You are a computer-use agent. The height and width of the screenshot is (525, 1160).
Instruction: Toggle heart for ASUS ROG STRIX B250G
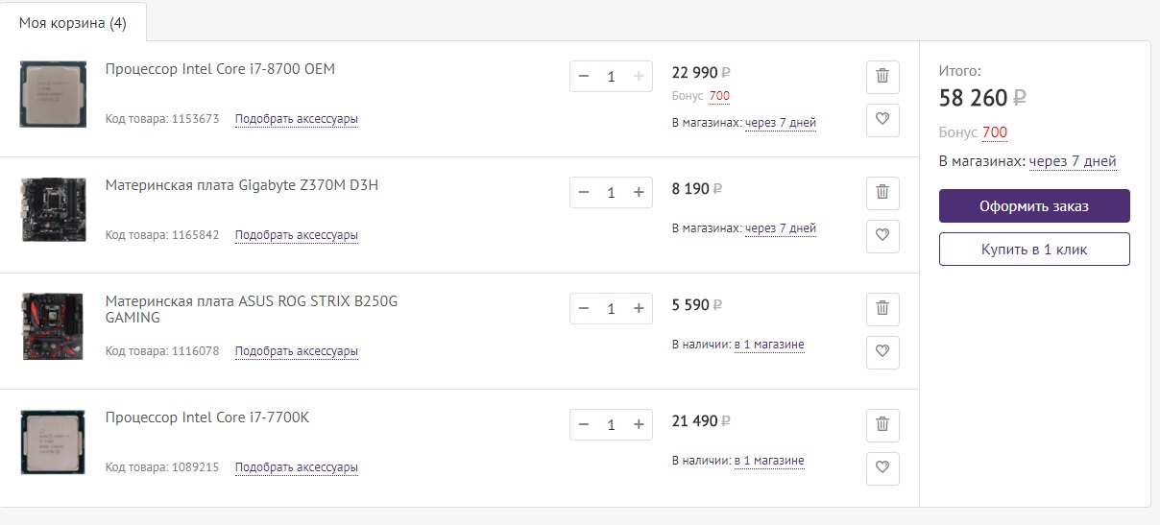coord(882,352)
